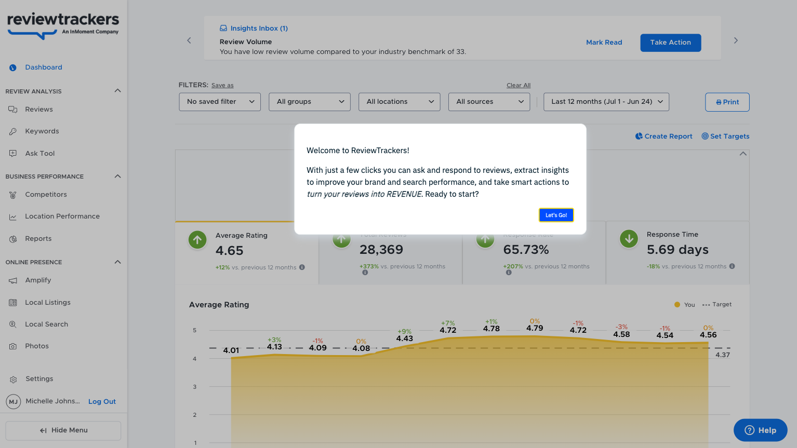View the Competitors page

(46, 194)
